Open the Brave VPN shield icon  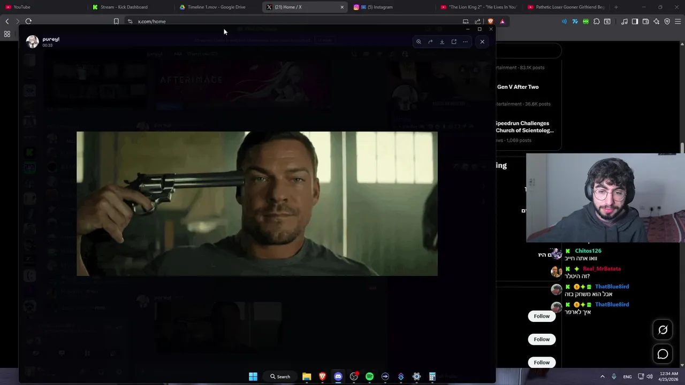667,21
